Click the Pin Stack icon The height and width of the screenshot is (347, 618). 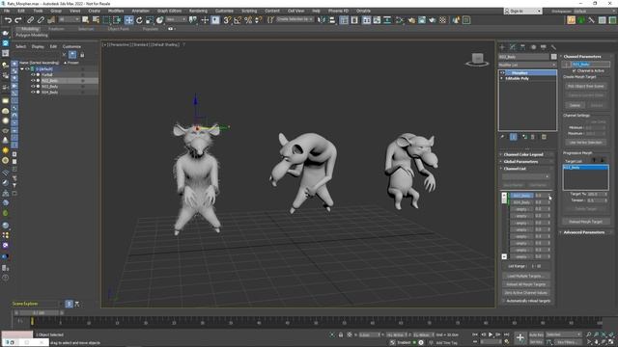[x=502, y=137]
